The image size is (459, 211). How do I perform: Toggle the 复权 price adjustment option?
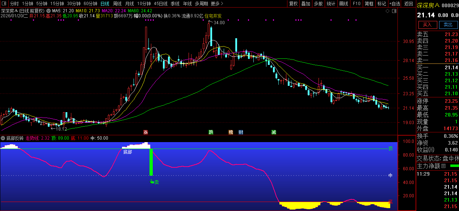pyautogui.click(x=293, y=4)
